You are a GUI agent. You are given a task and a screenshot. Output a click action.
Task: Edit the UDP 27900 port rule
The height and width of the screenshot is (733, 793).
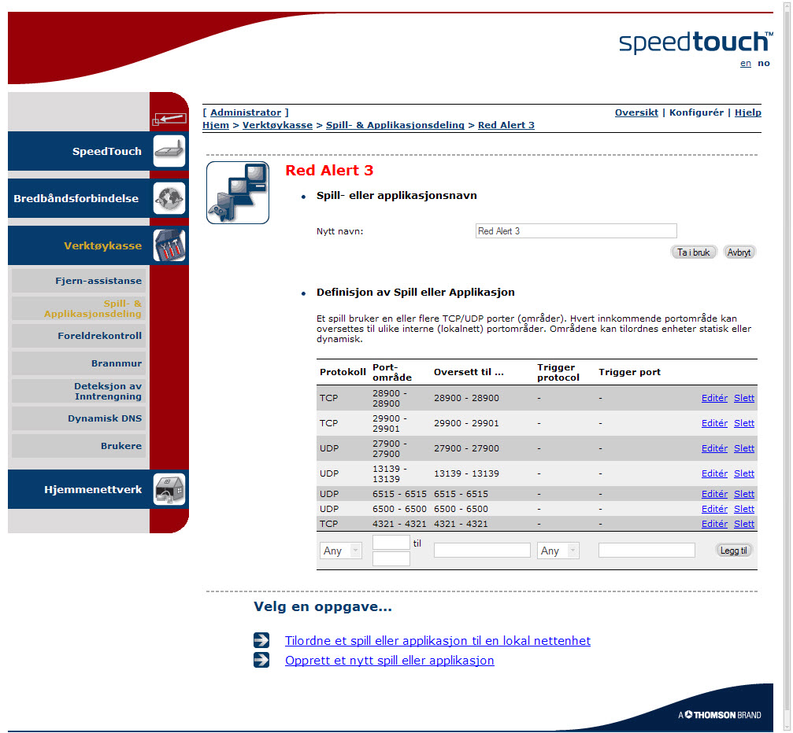click(714, 448)
